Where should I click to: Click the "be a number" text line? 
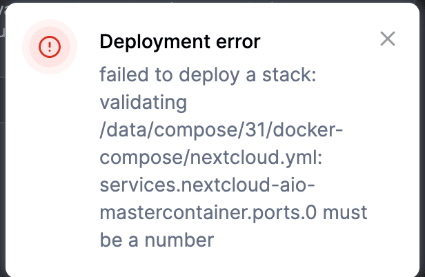click(157, 239)
